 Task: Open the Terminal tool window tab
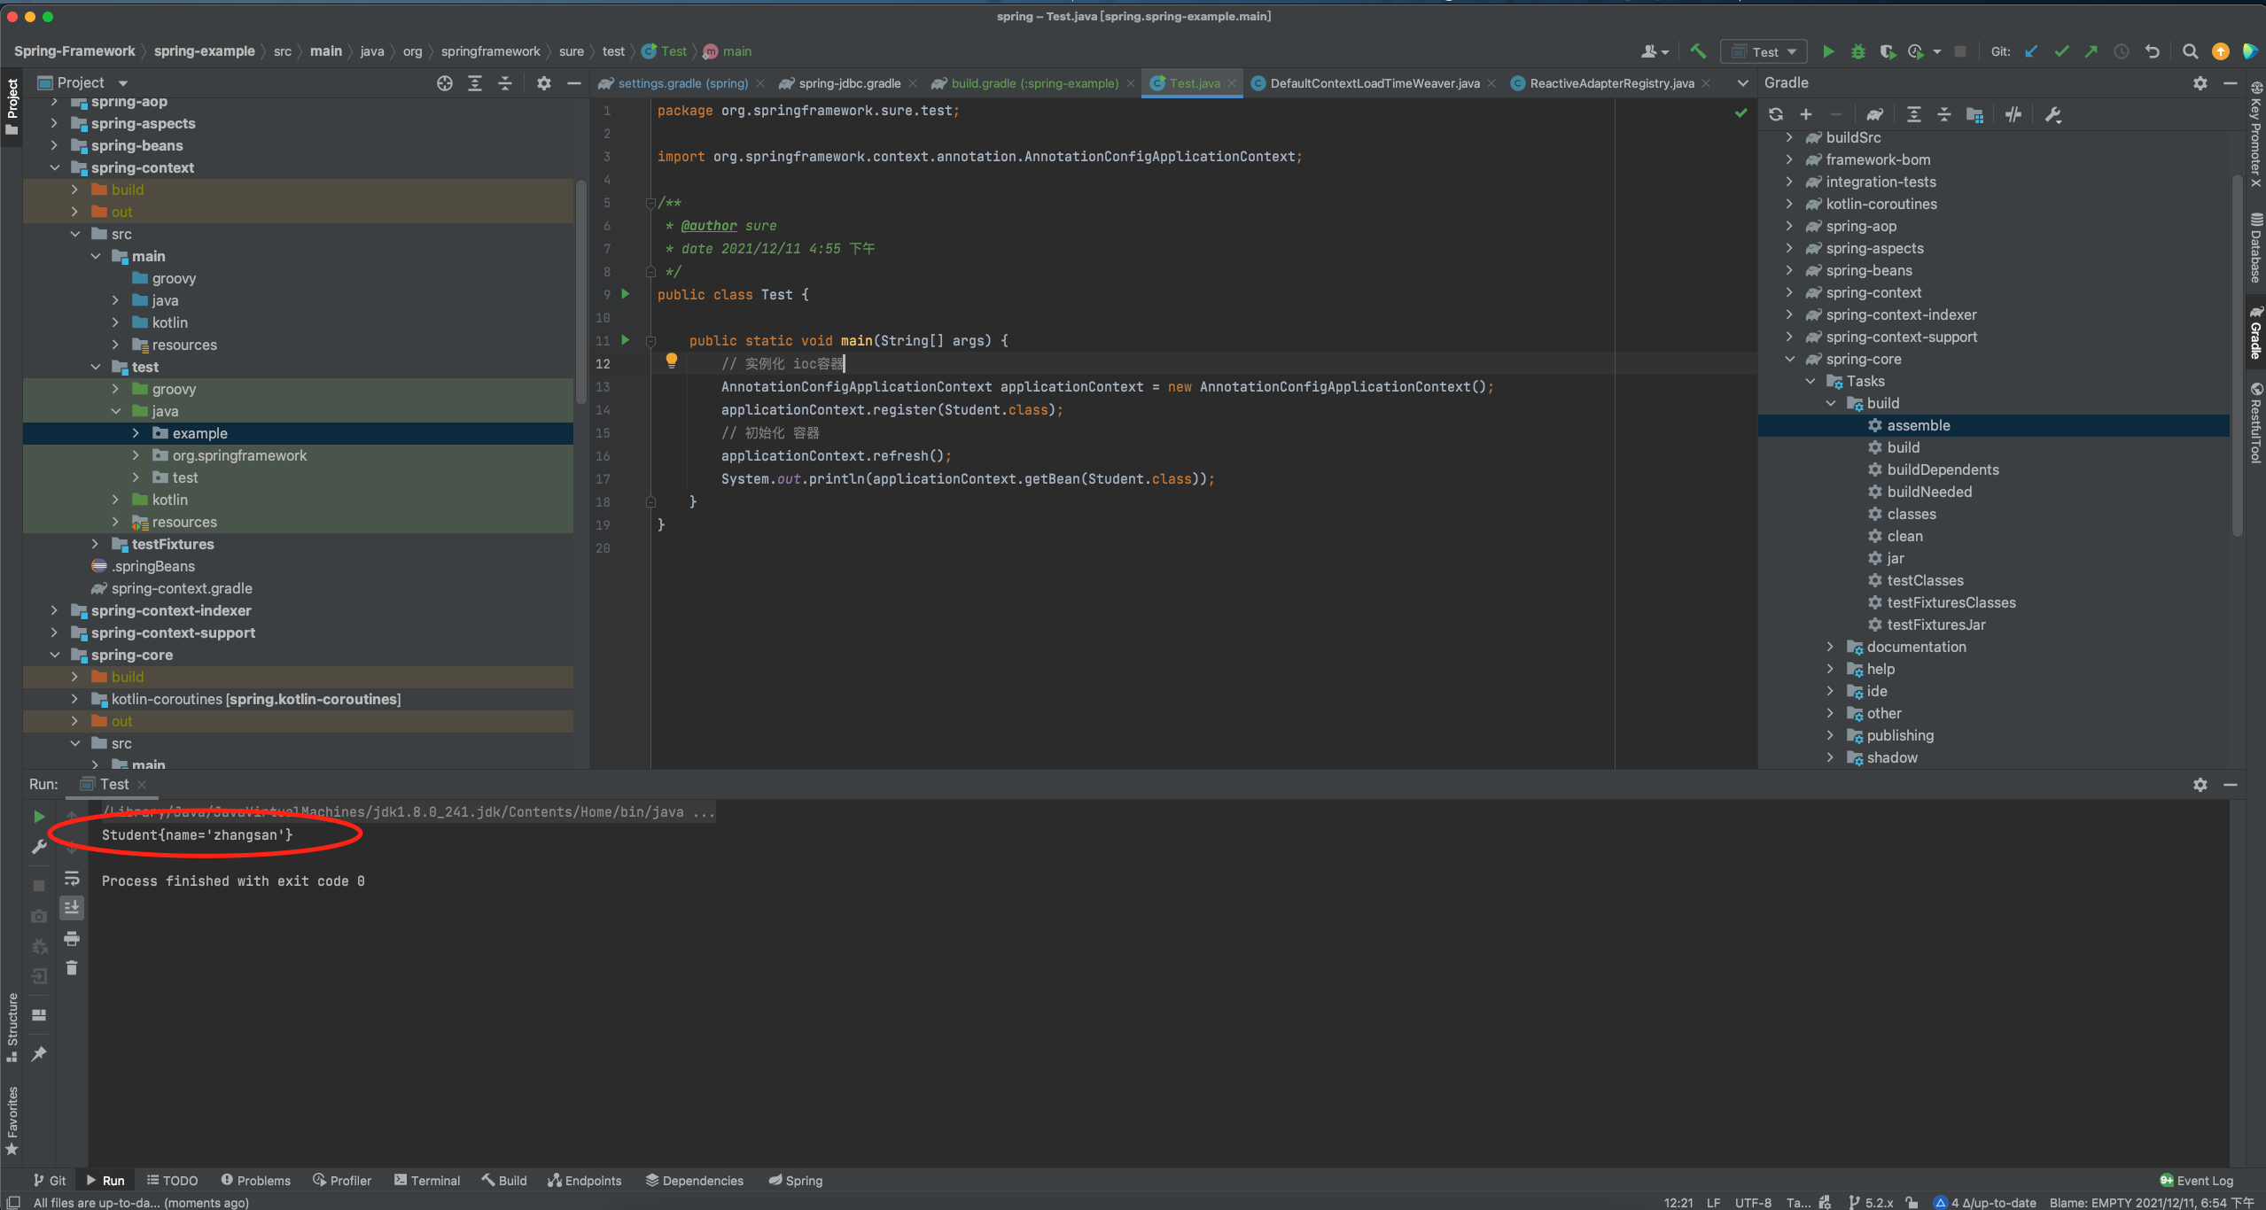click(x=427, y=1181)
